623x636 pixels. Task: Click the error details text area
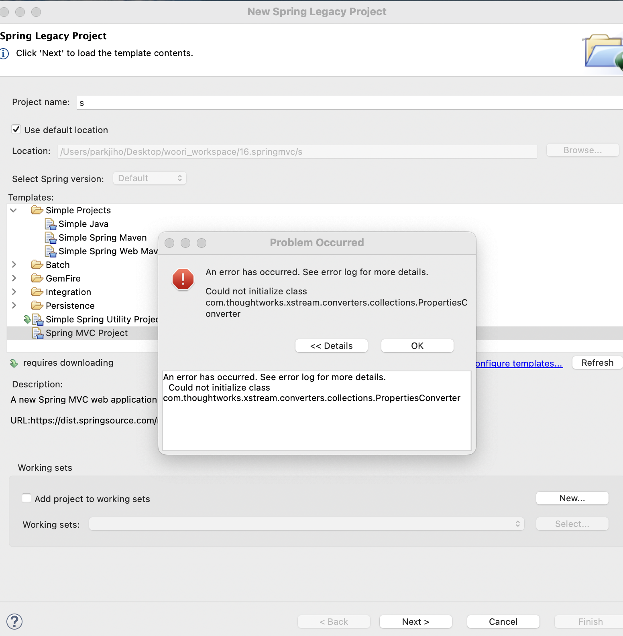[317, 410]
